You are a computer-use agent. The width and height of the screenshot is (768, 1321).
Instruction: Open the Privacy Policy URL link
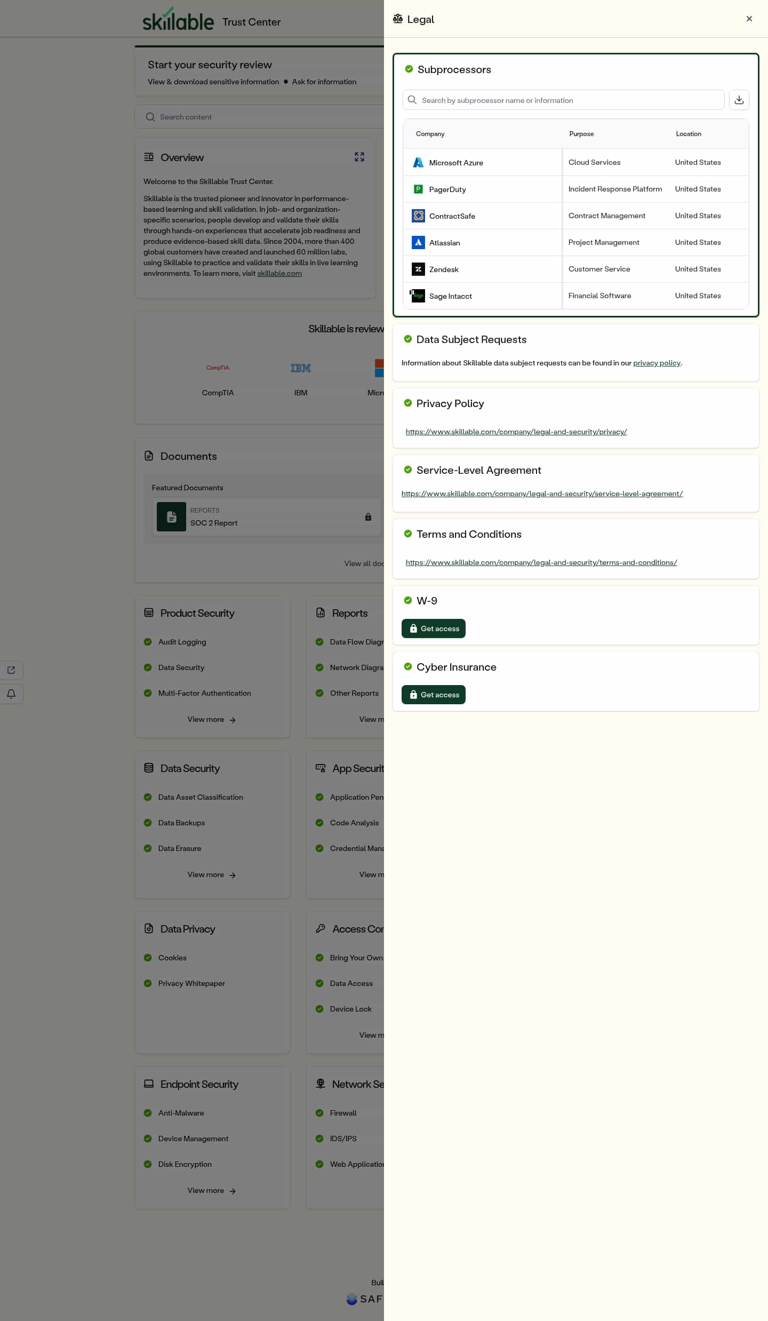[516, 432]
